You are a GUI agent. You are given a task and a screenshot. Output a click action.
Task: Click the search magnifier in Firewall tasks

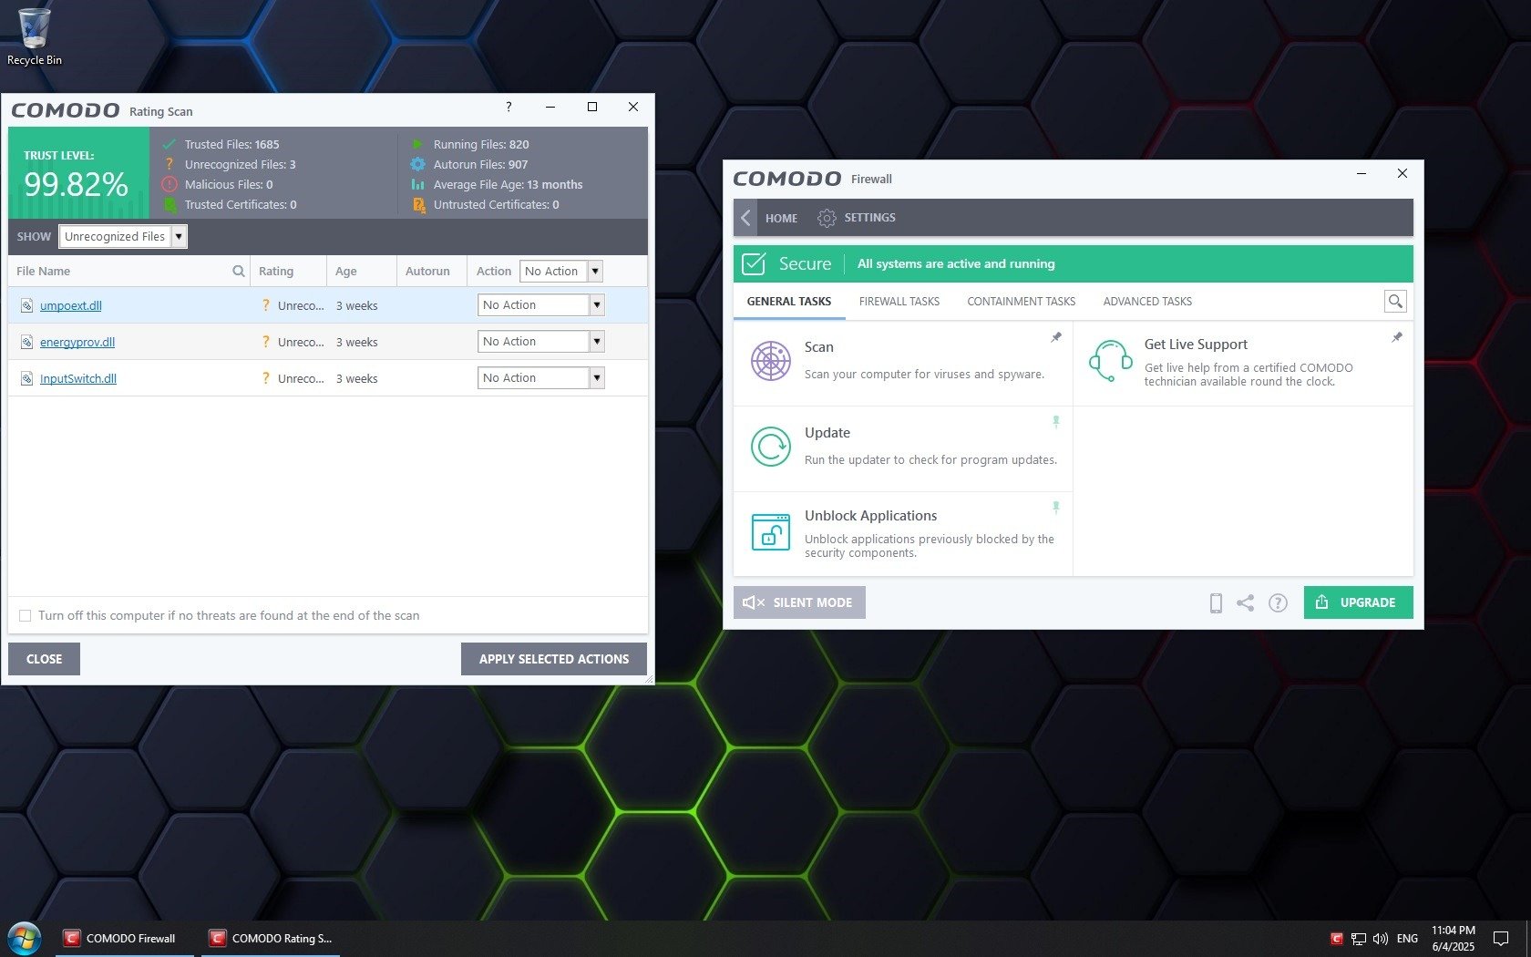1395,301
